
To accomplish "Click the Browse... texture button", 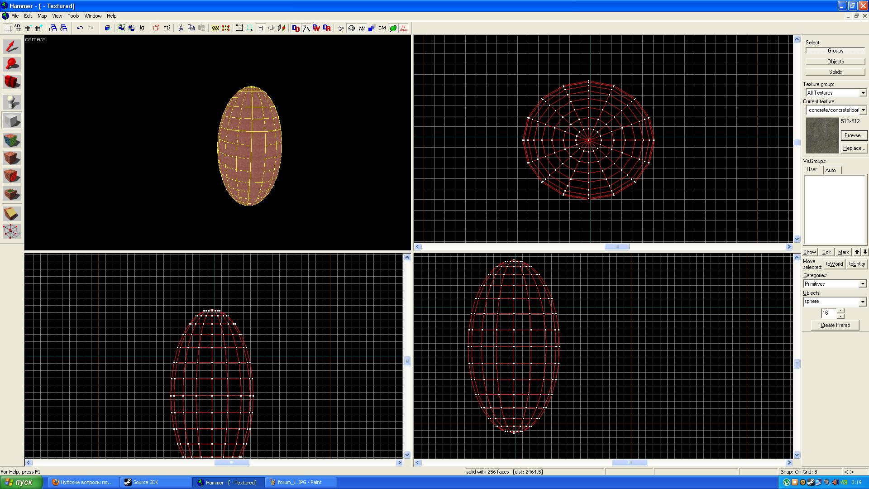I will click(x=854, y=135).
